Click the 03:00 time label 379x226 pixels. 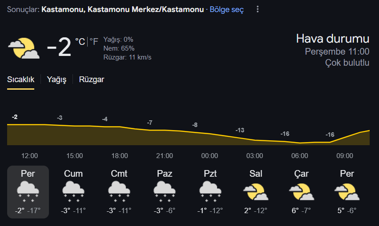(x=254, y=156)
